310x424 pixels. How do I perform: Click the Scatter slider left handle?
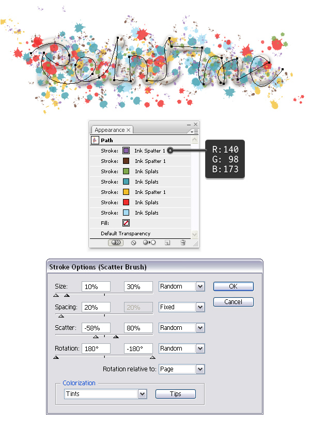coord(96,337)
